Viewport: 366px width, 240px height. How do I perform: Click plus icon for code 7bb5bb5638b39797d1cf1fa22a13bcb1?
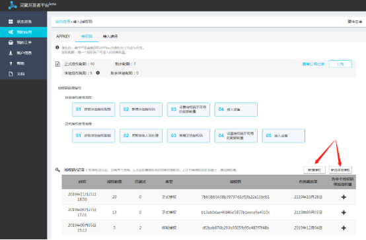click(x=344, y=197)
